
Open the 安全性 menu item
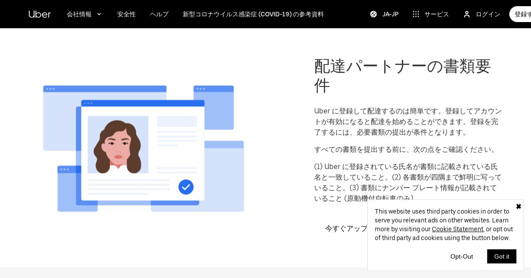point(127,14)
